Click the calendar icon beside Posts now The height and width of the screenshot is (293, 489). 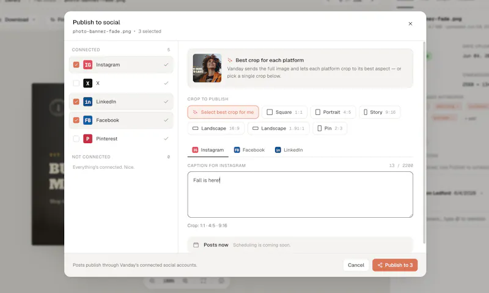point(196,245)
